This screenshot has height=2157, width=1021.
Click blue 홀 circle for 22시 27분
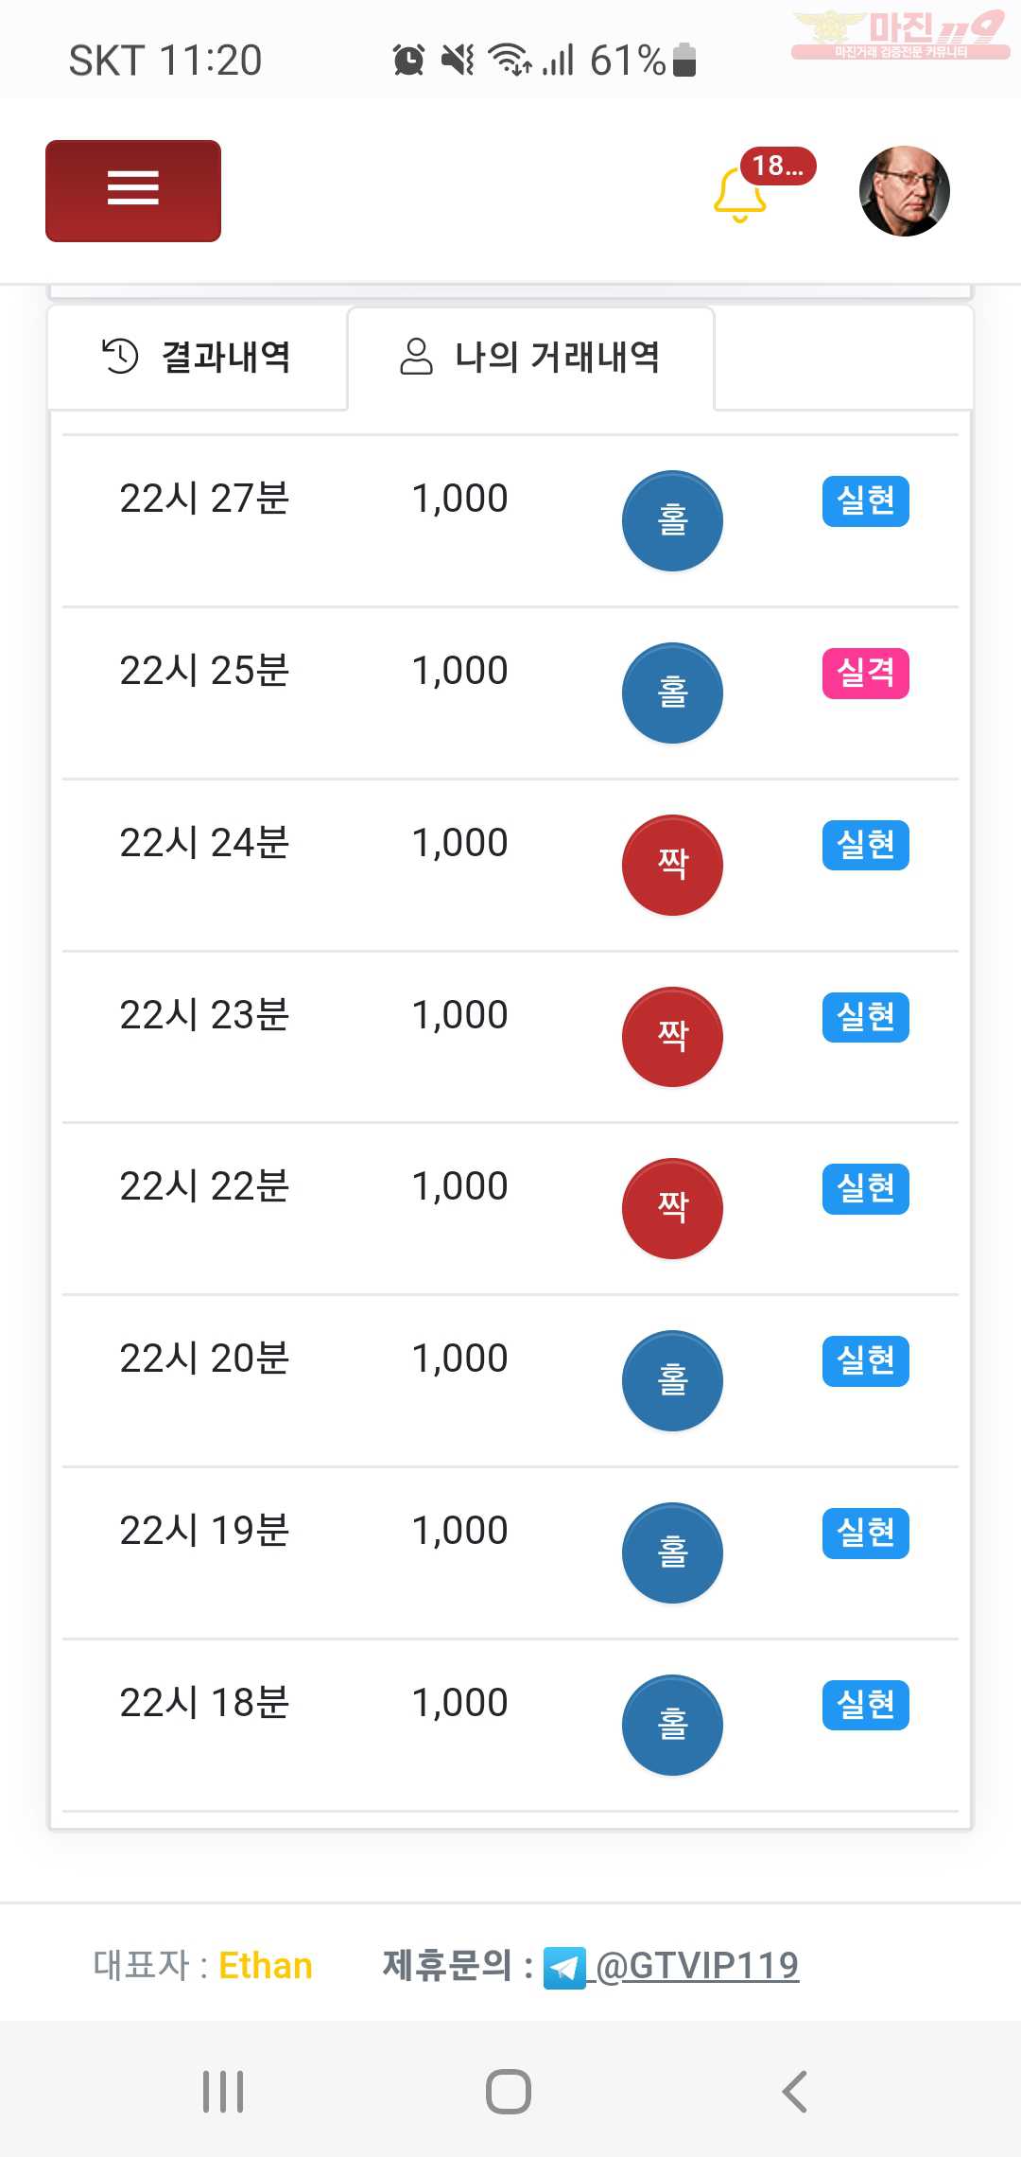[672, 520]
